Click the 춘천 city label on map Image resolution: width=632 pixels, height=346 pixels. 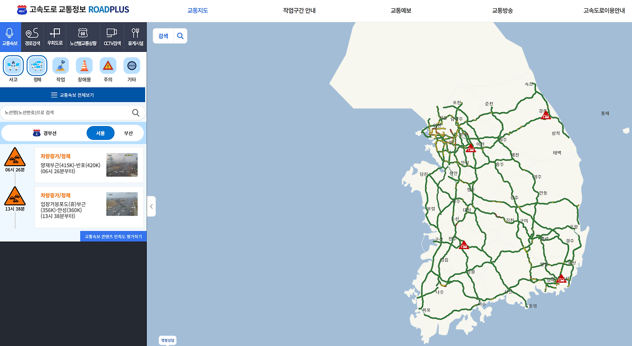[489, 103]
